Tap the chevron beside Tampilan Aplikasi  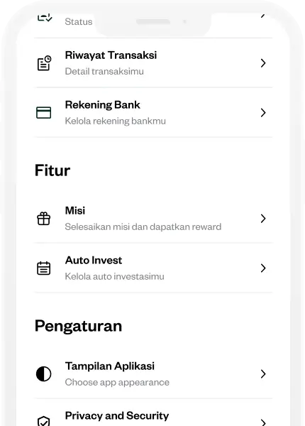(x=263, y=374)
